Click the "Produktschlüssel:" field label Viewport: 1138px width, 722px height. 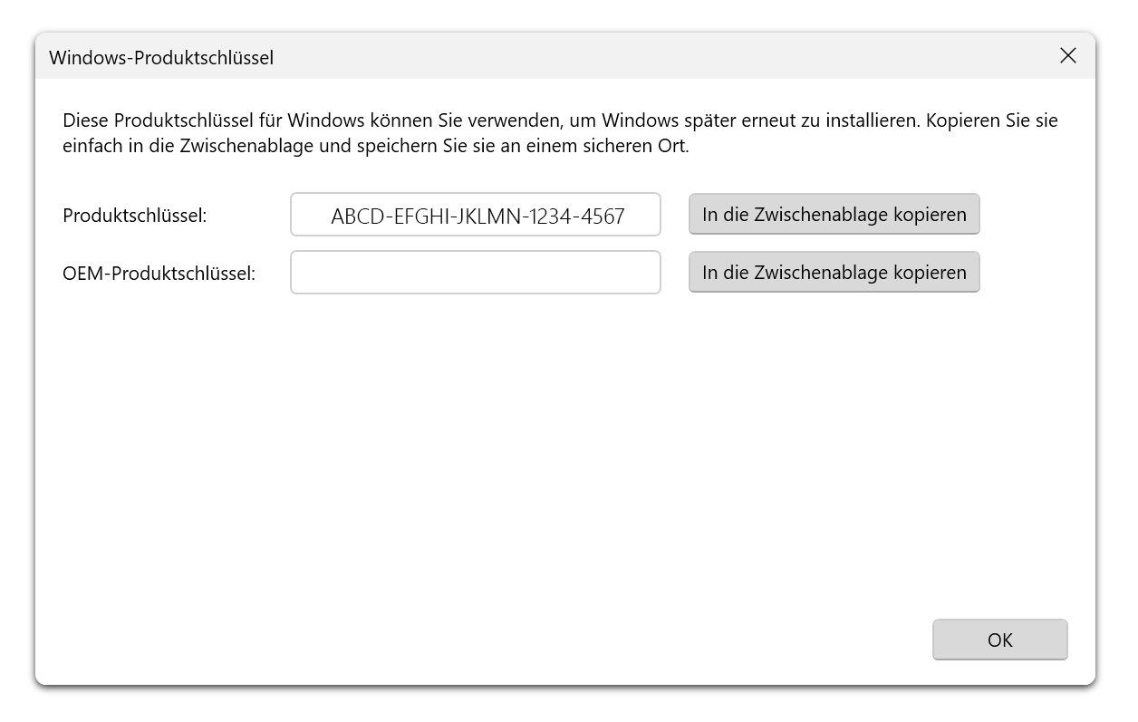pyautogui.click(x=135, y=216)
